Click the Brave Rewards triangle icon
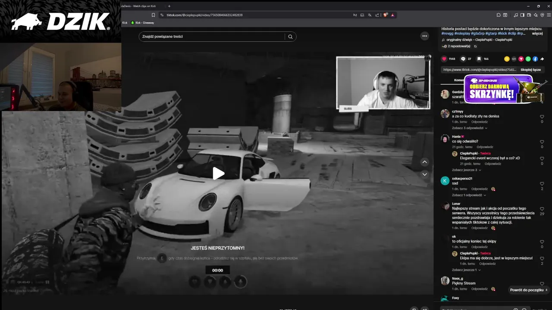Screen dimensions: 552x310 [x=393, y=15]
